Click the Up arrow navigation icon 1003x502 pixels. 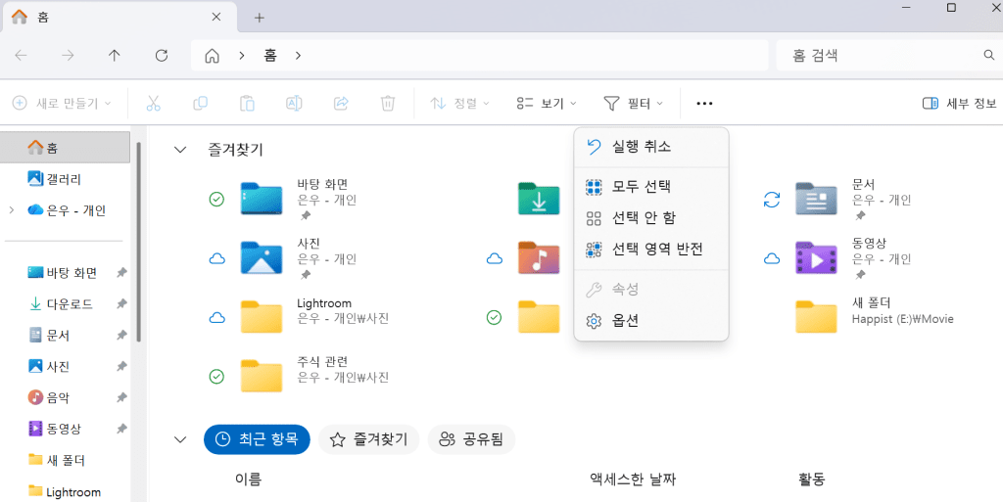pyautogui.click(x=115, y=56)
